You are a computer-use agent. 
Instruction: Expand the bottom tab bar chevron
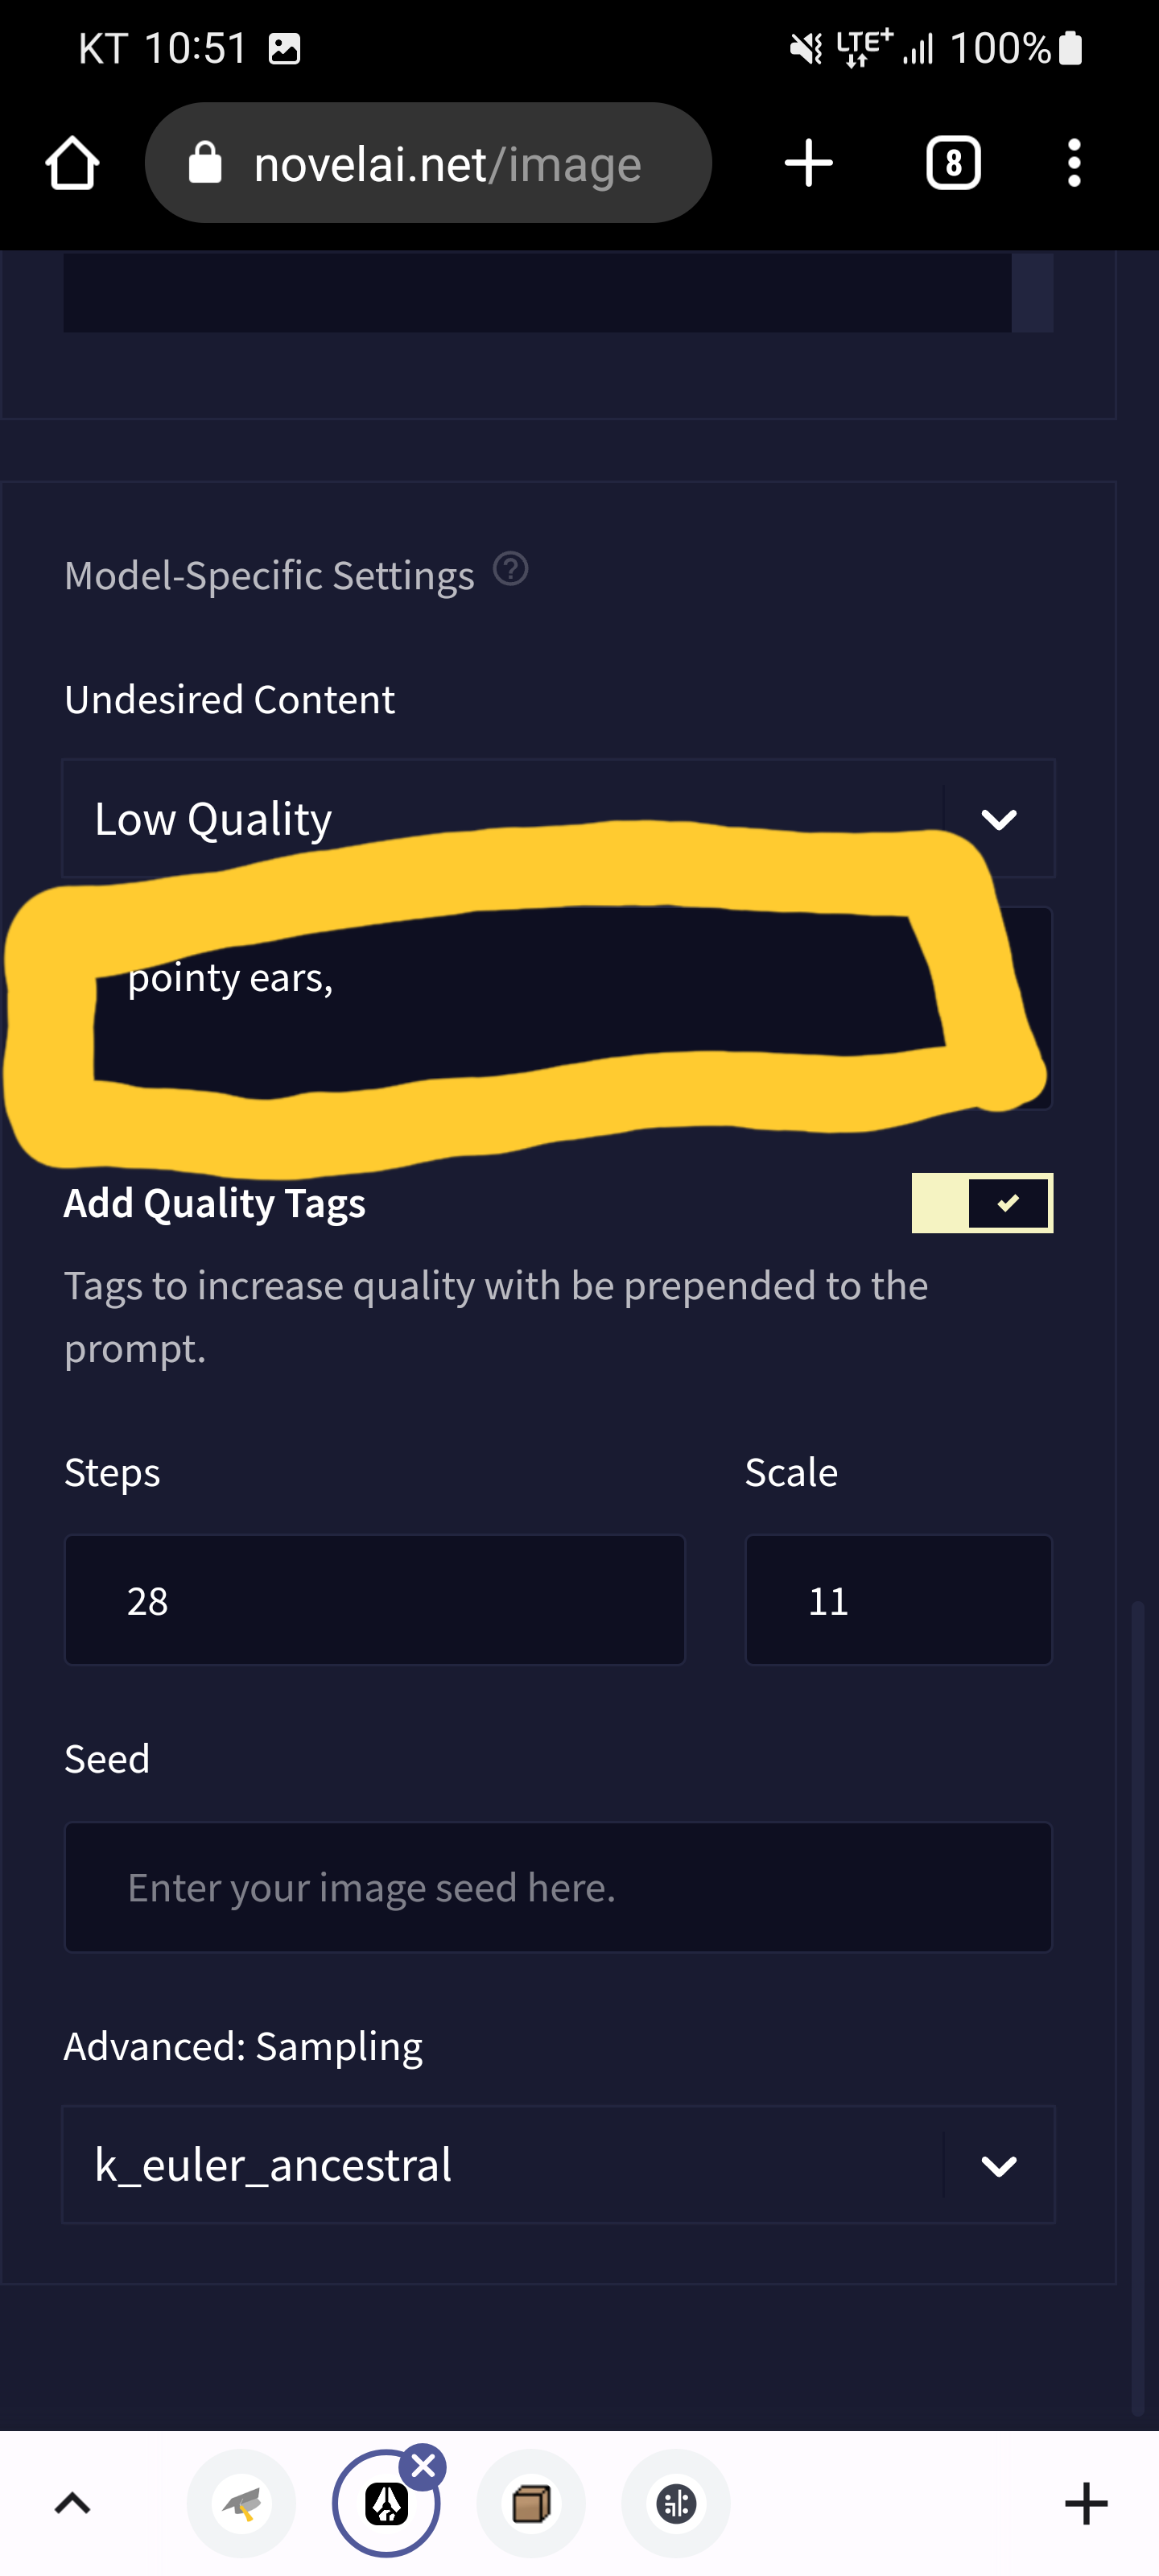click(72, 2503)
